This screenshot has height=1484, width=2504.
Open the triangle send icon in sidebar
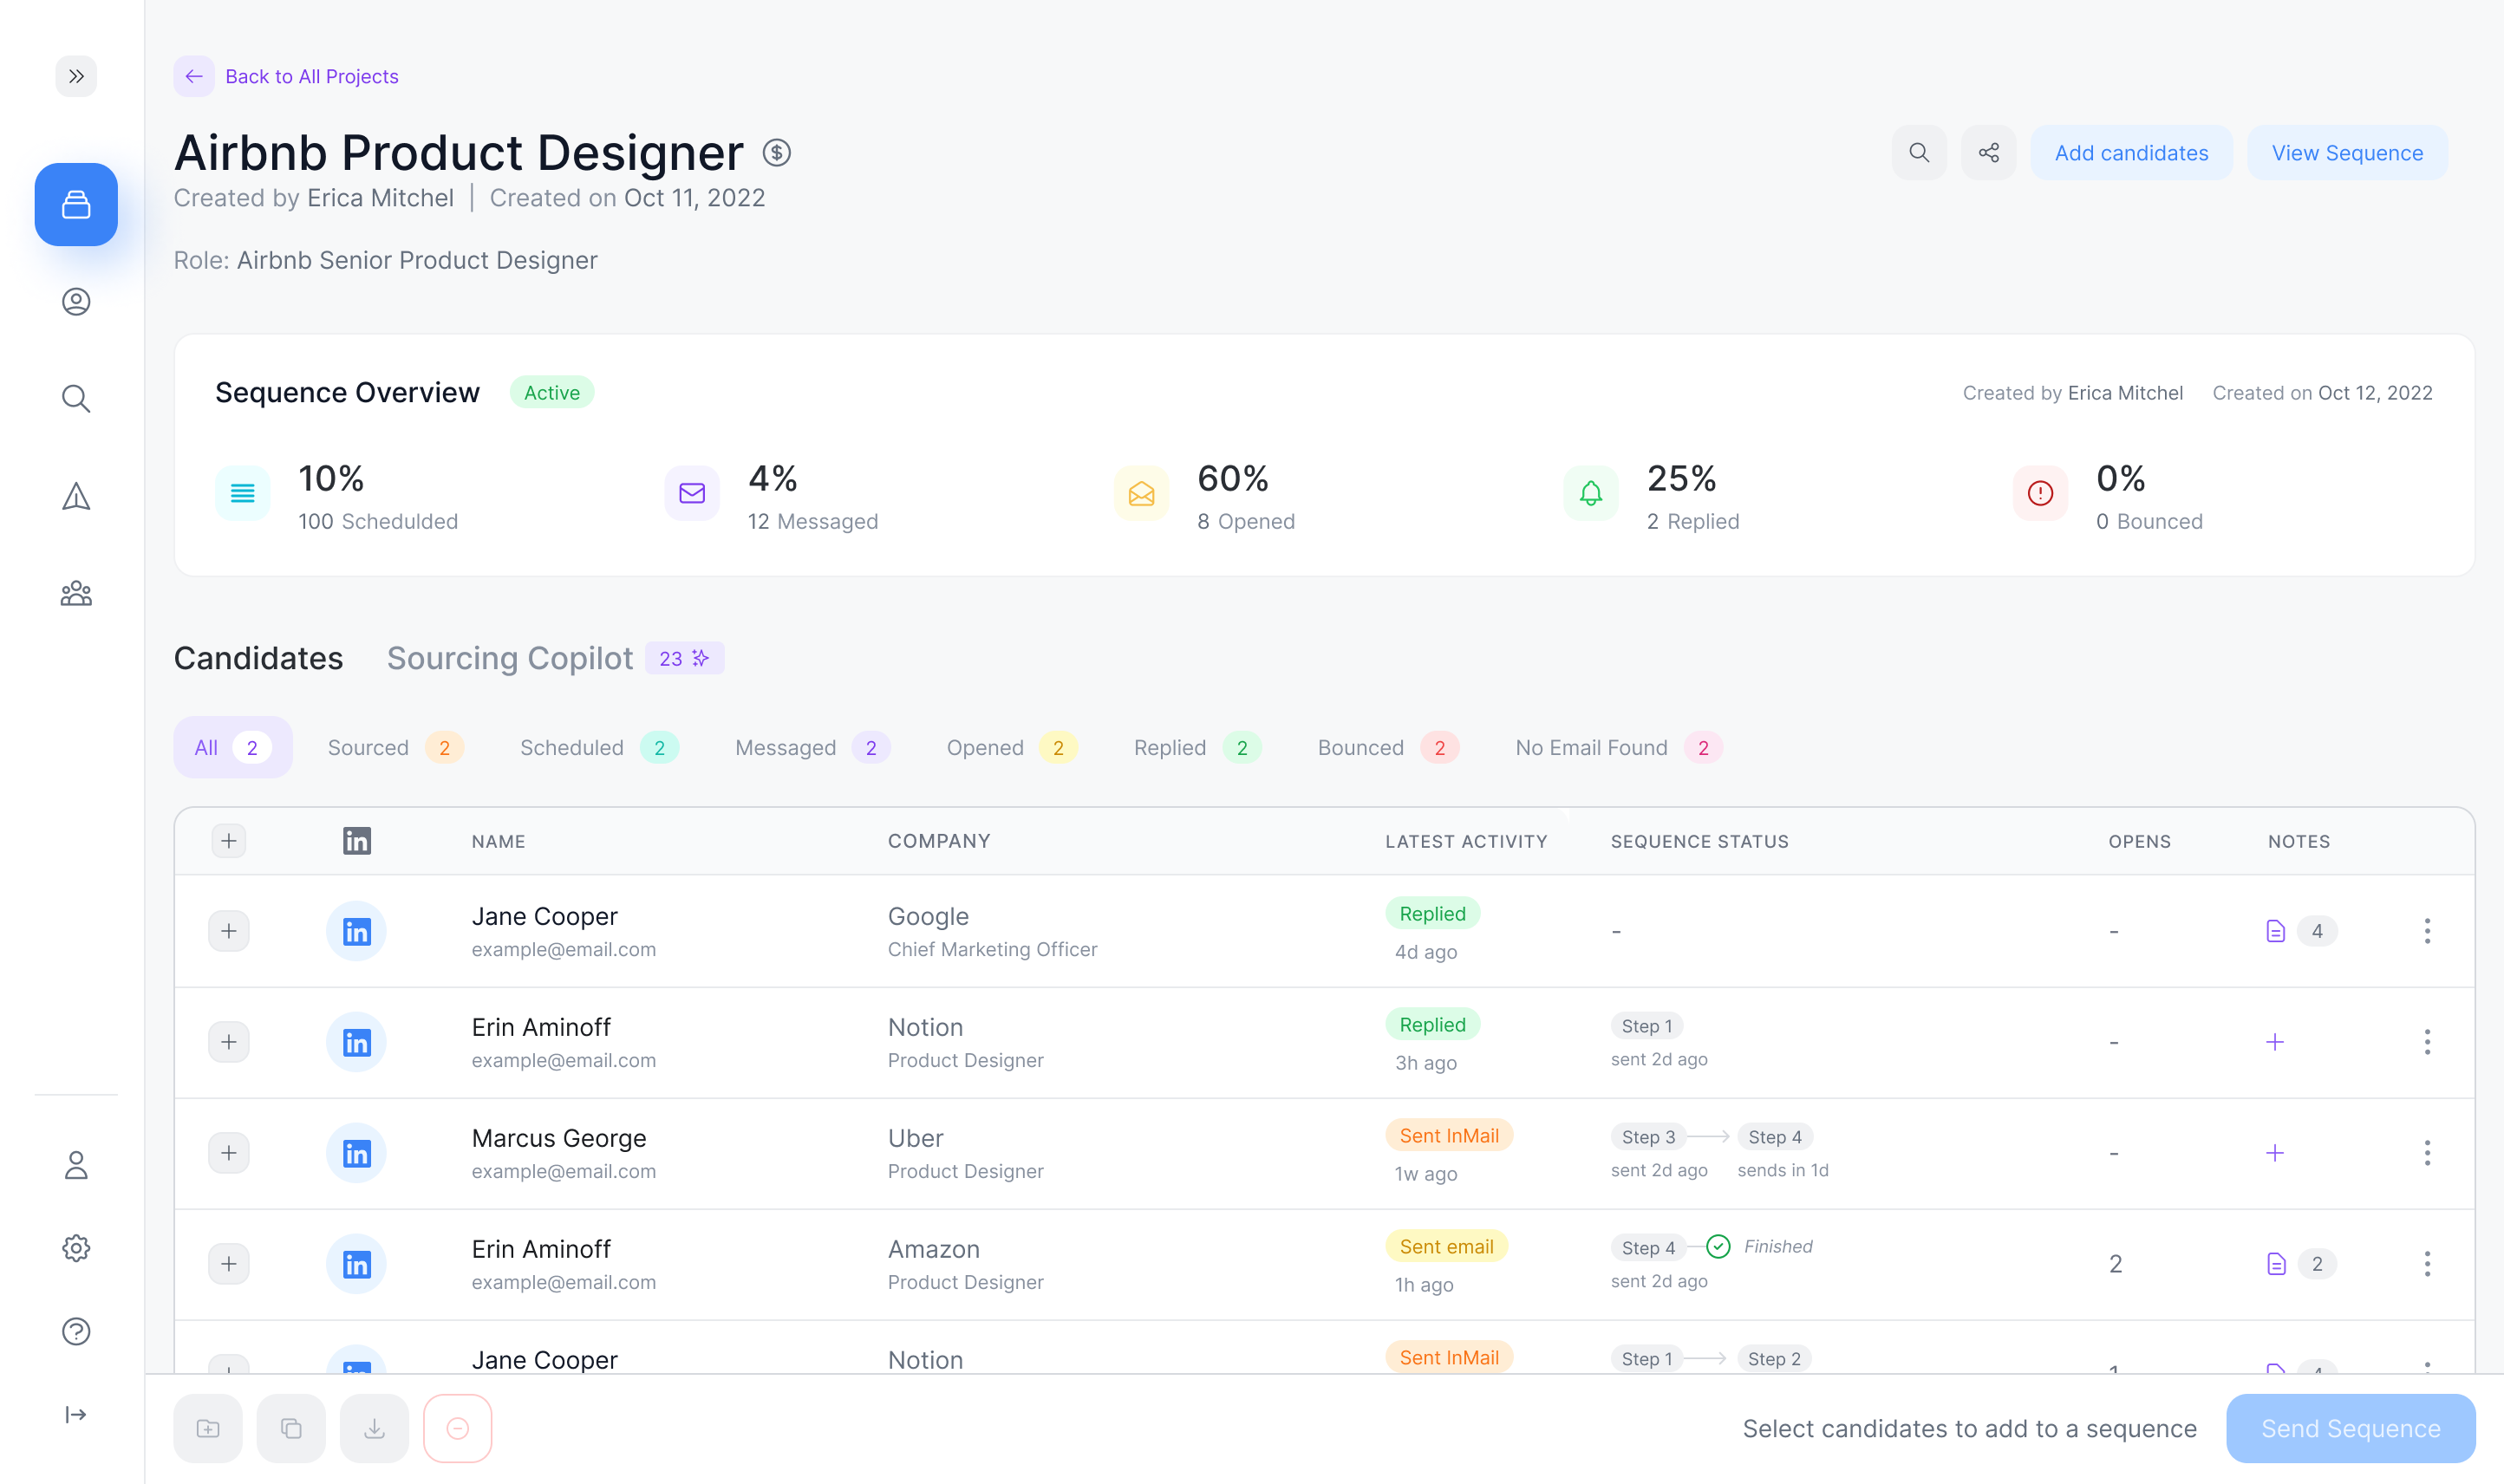[76, 496]
